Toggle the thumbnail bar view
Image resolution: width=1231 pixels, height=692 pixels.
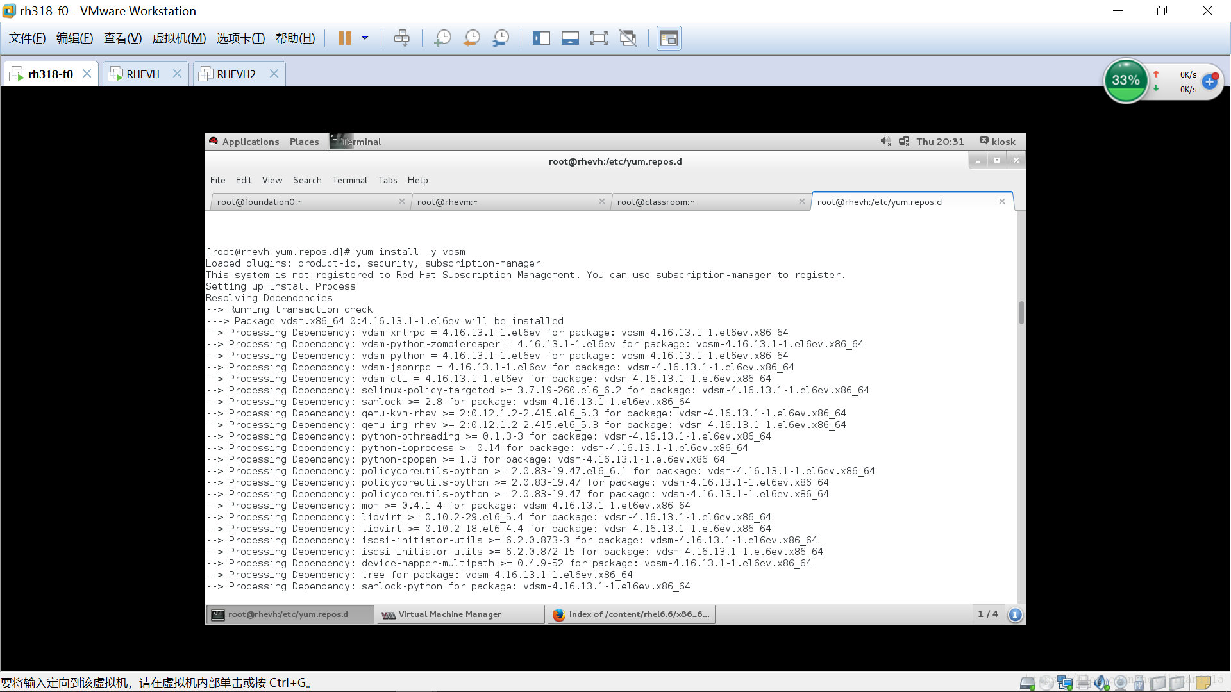(x=570, y=38)
